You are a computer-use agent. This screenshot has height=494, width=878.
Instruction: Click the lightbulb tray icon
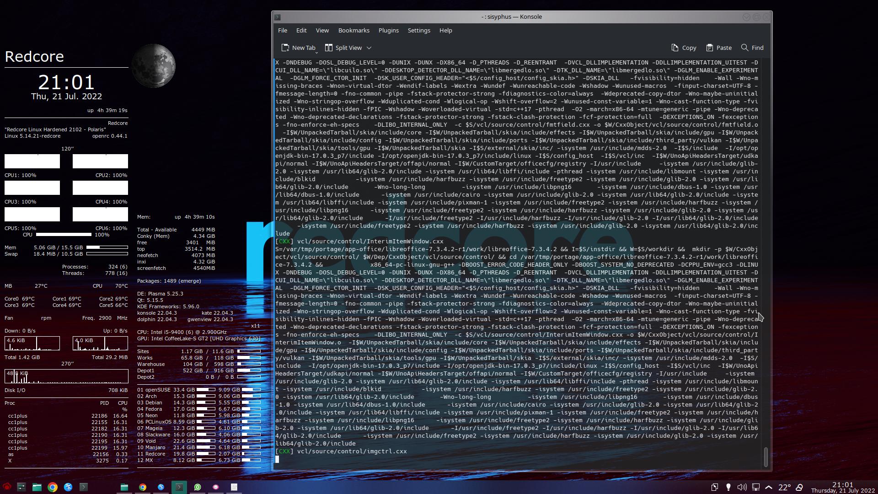coord(728,487)
